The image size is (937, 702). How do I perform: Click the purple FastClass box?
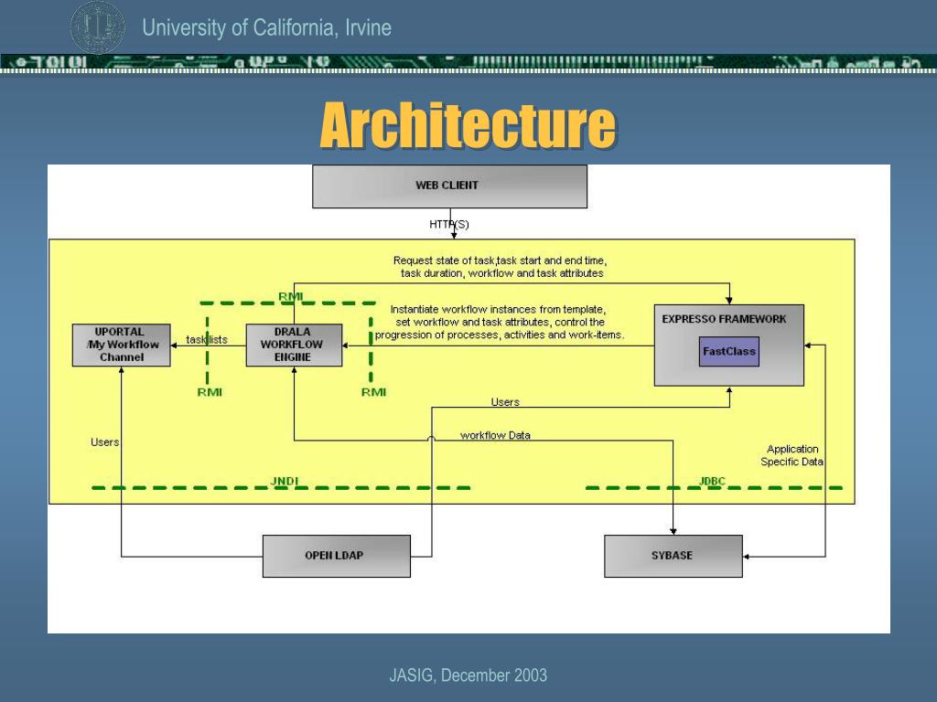coord(729,352)
